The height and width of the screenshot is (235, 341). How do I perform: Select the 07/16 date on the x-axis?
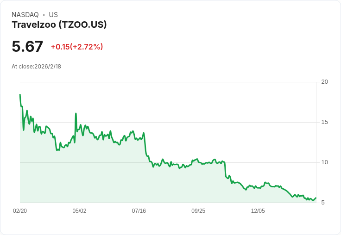click(x=139, y=210)
